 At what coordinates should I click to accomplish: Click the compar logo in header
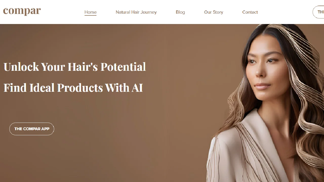[x=22, y=12]
